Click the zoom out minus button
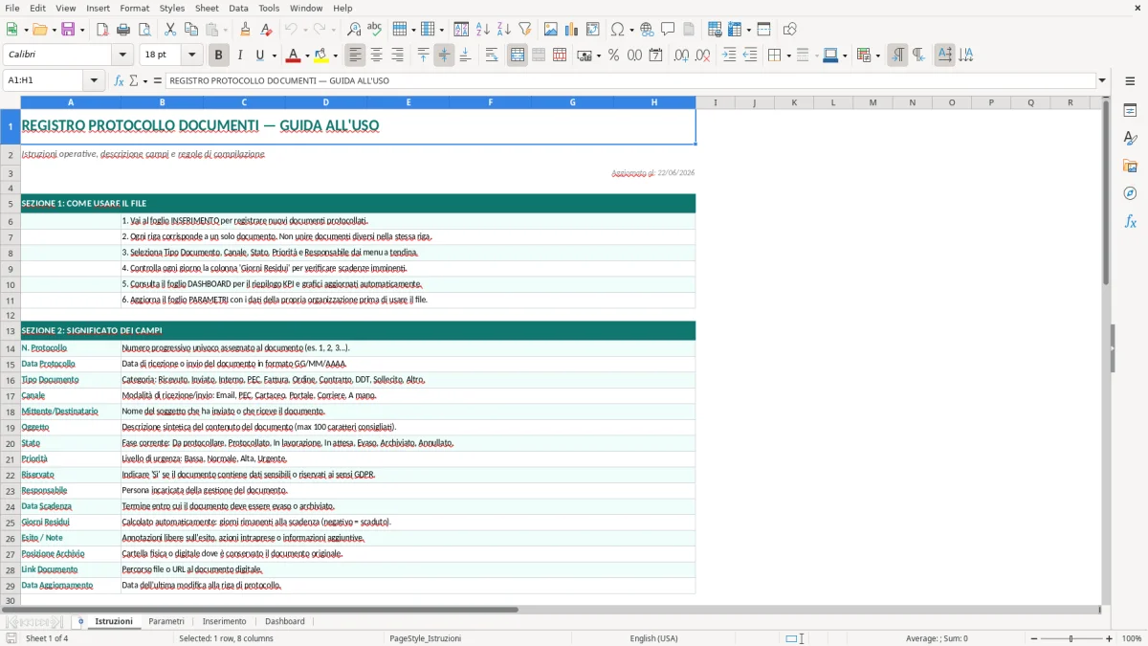The height and width of the screenshot is (646, 1148). click(1033, 638)
